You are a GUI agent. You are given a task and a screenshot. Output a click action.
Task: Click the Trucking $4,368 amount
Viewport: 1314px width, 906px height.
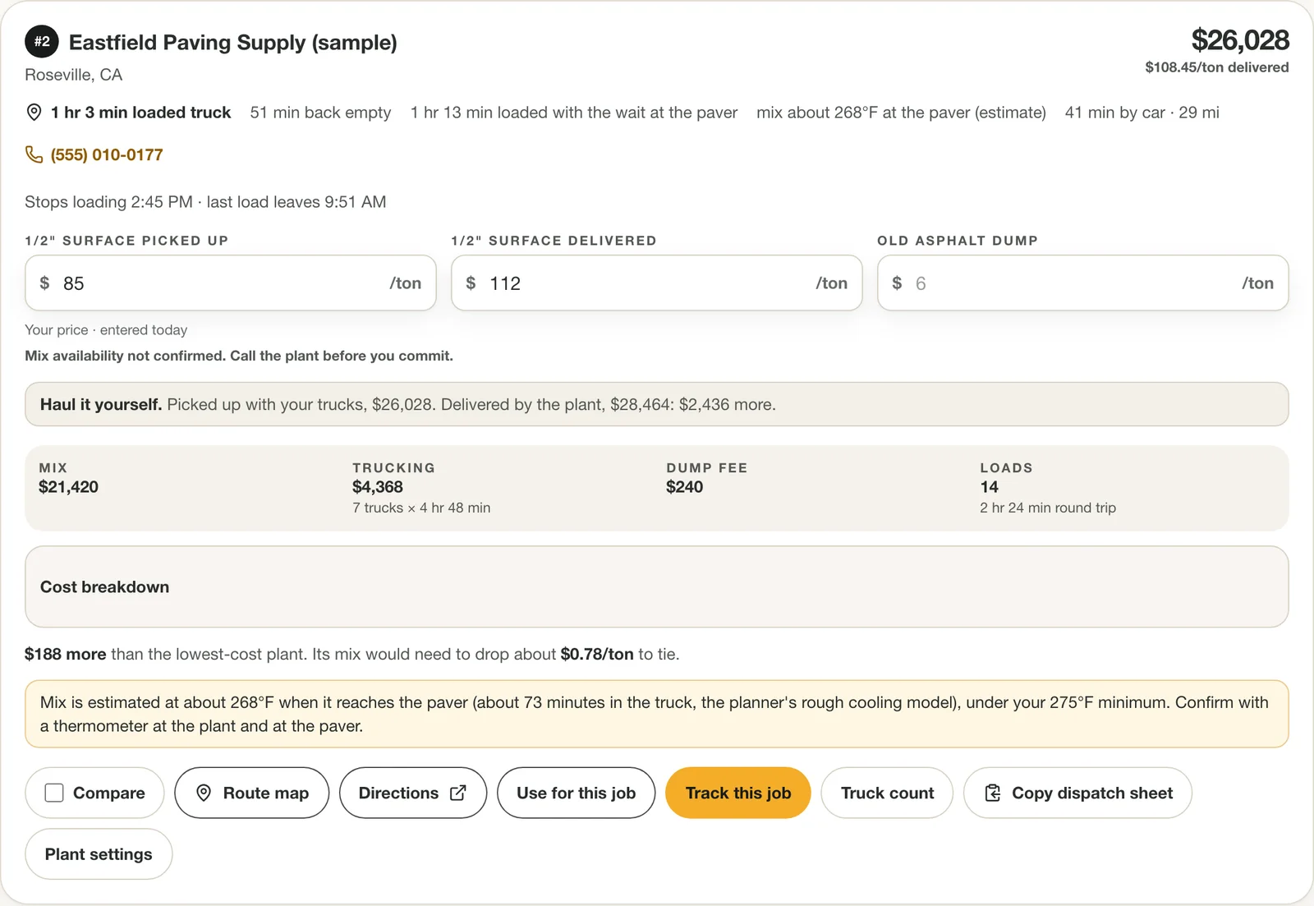378,487
